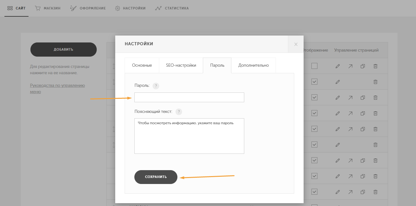Viewport: 416px width, 206px height.
Task: Click the duplicate page icon in first row
Action: (x=363, y=66)
